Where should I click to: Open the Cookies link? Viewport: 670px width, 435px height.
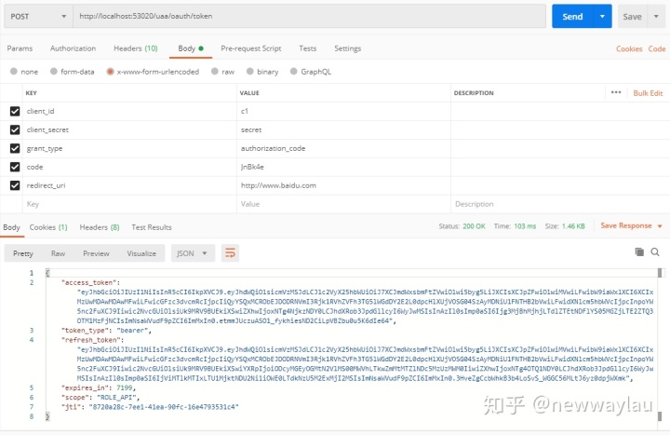[x=629, y=48]
